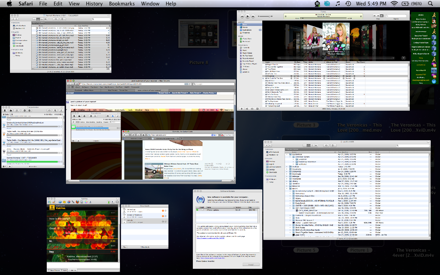
Task: Switch shared folder Finder to column view
Action: [x=312, y=145]
